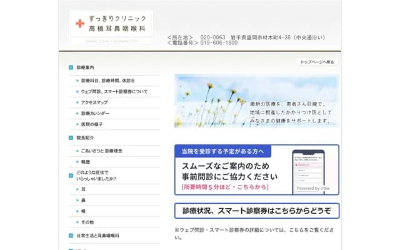This screenshot has width=400, height=250.
Task: Click the square icon beside 診療案内
Action: point(71,67)
